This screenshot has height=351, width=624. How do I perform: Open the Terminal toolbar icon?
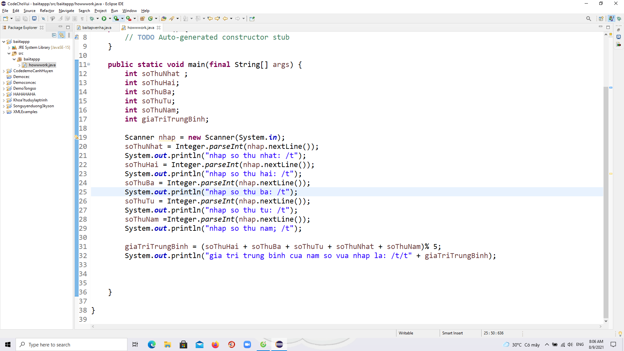pos(34,19)
